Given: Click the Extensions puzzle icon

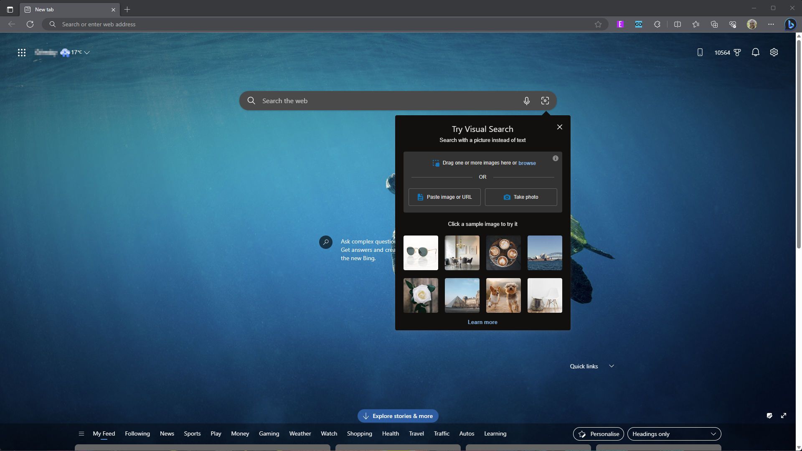Looking at the screenshot, I should [x=657, y=24].
